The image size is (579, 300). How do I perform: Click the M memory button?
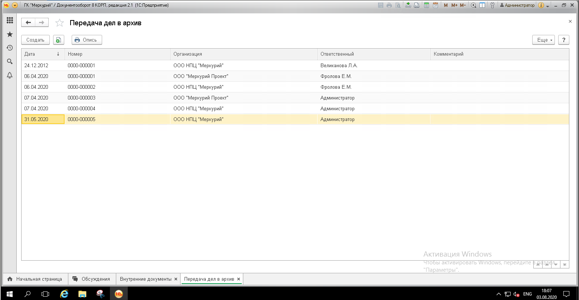446,5
